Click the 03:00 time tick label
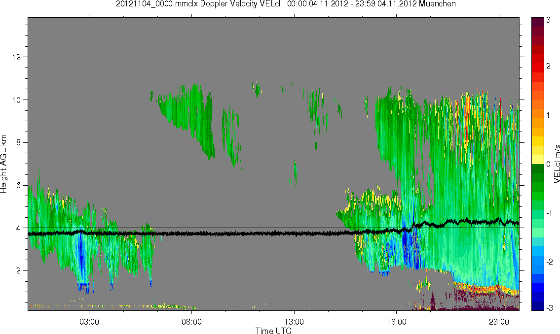The image size is (560, 334). point(89,322)
